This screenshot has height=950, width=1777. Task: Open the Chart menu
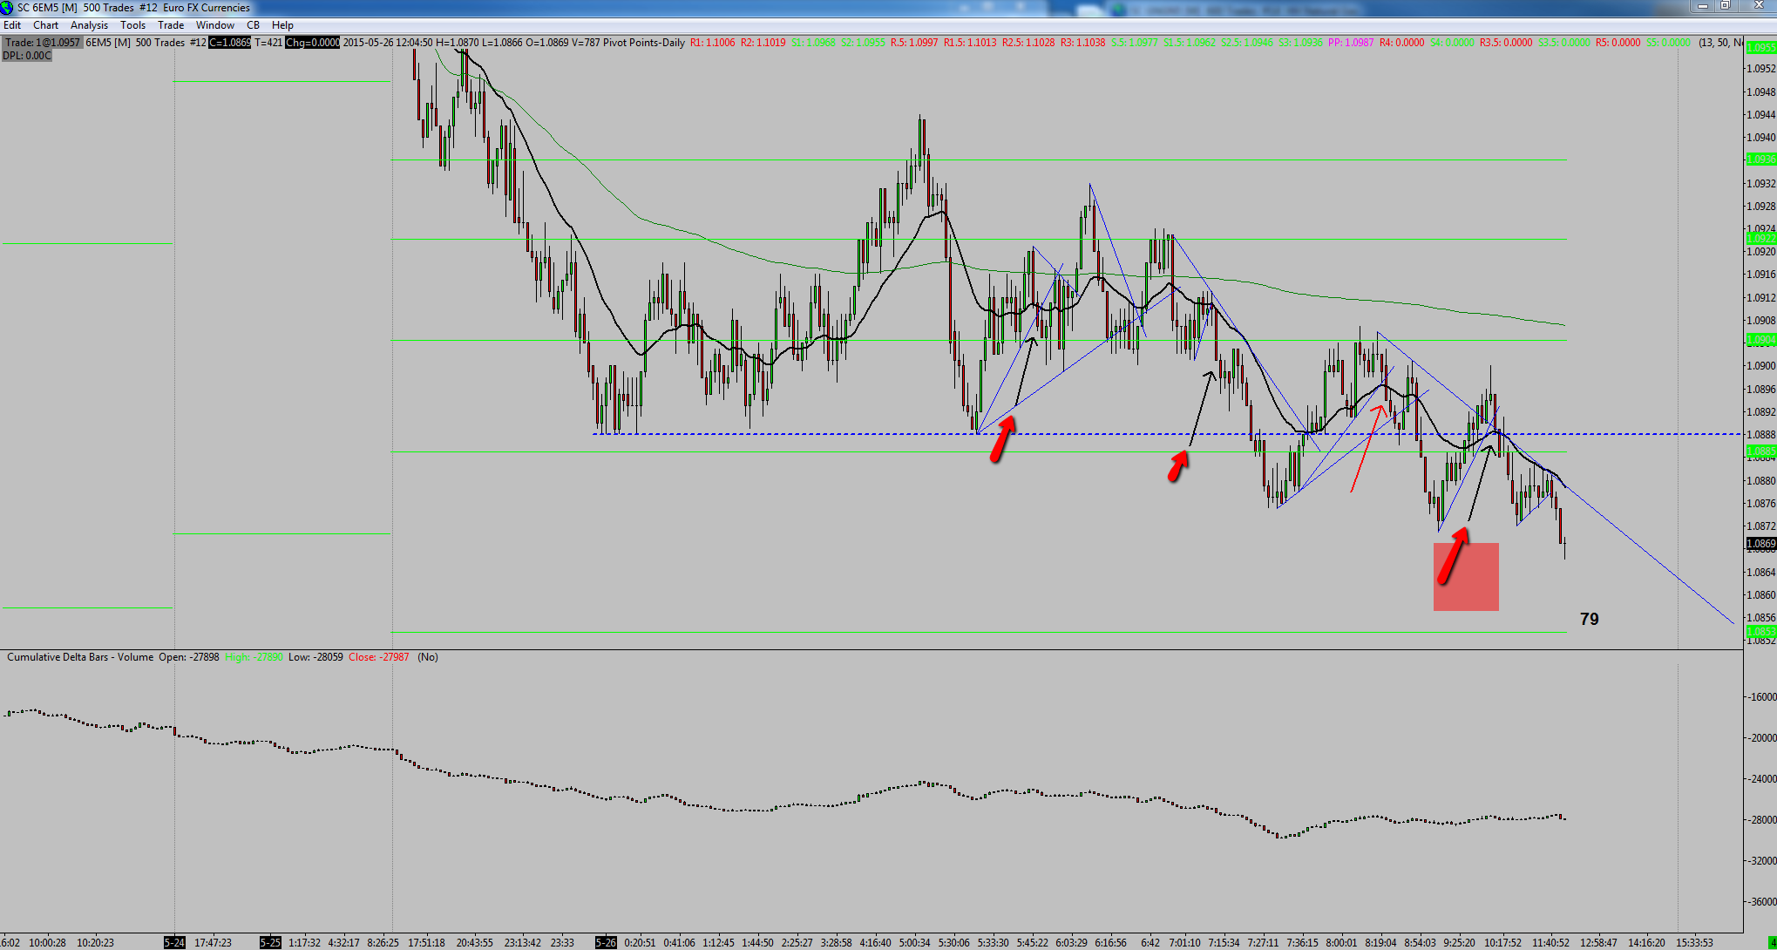[x=45, y=25]
